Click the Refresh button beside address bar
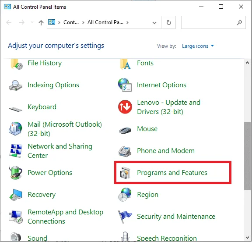252x242 pixels. [168, 22]
